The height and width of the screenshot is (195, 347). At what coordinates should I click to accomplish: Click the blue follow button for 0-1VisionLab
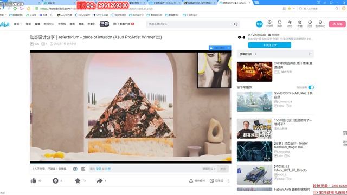(x=269, y=45)
